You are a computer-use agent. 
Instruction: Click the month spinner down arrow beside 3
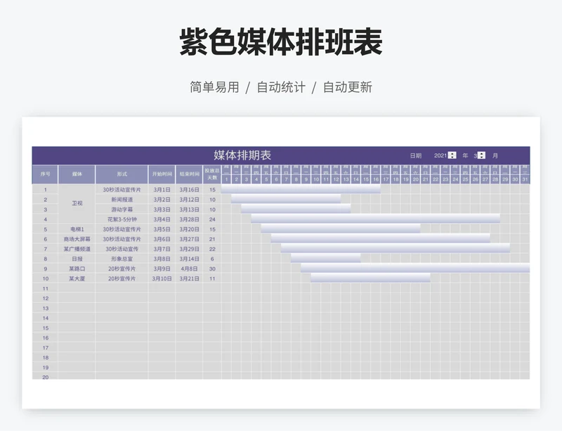pyautogui.click(x=482, y=157)
